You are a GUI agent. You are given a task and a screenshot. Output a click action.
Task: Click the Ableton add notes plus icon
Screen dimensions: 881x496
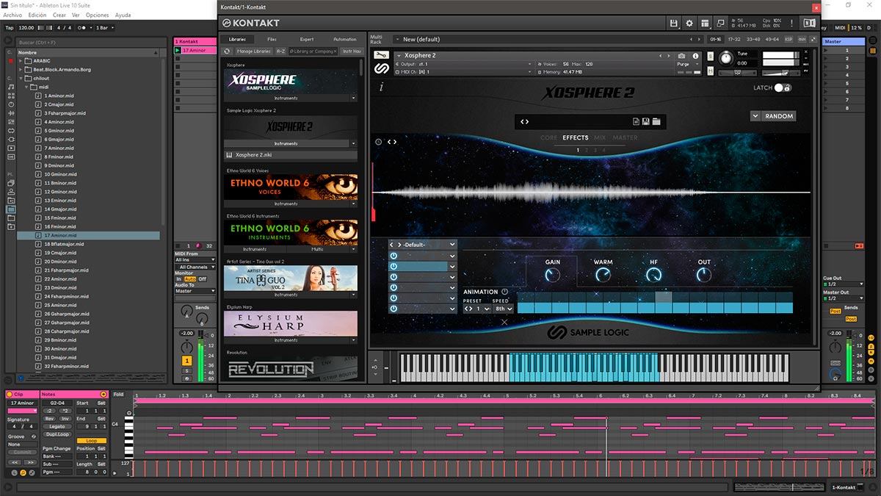click(x=104, y=395)
